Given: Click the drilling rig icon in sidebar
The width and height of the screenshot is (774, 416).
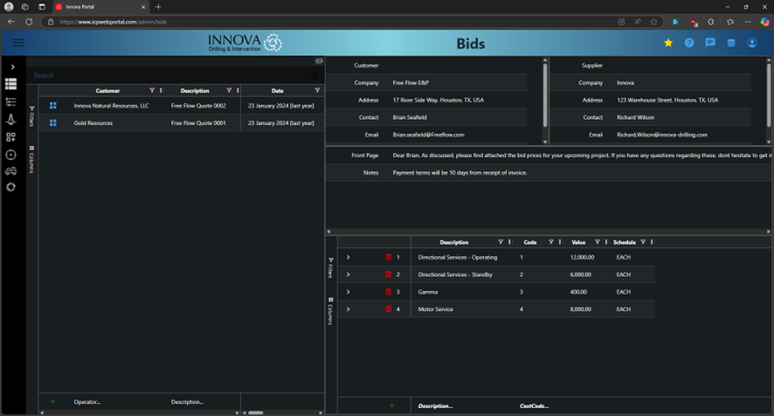Looking at the screenshot, I should pyautogui.click(x=11, y=120).
